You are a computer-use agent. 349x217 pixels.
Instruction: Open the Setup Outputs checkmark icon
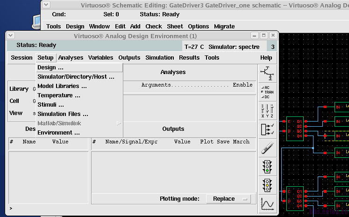coord(267,129)
